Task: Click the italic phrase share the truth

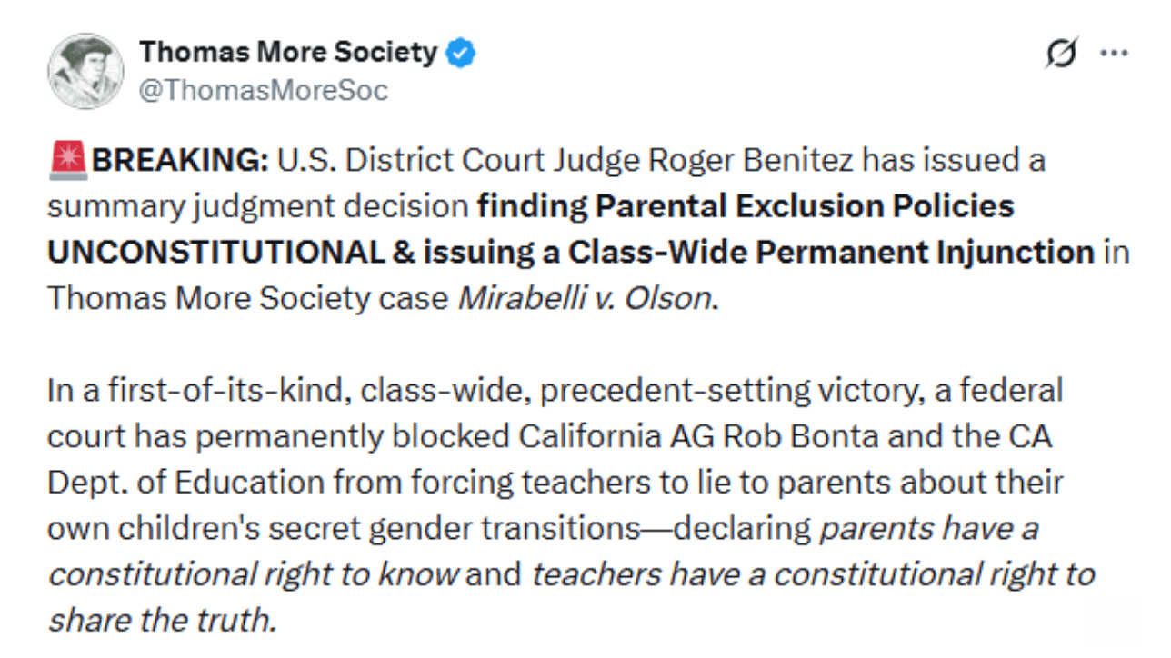Action: [161, 620]
